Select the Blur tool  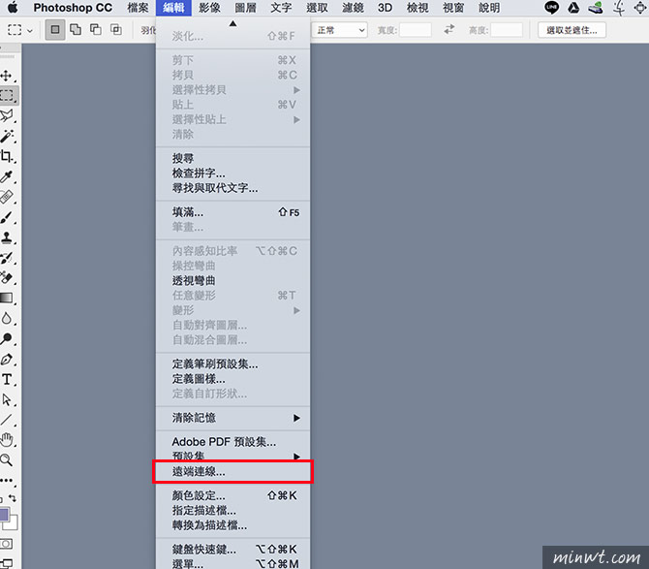pos(7,318)
